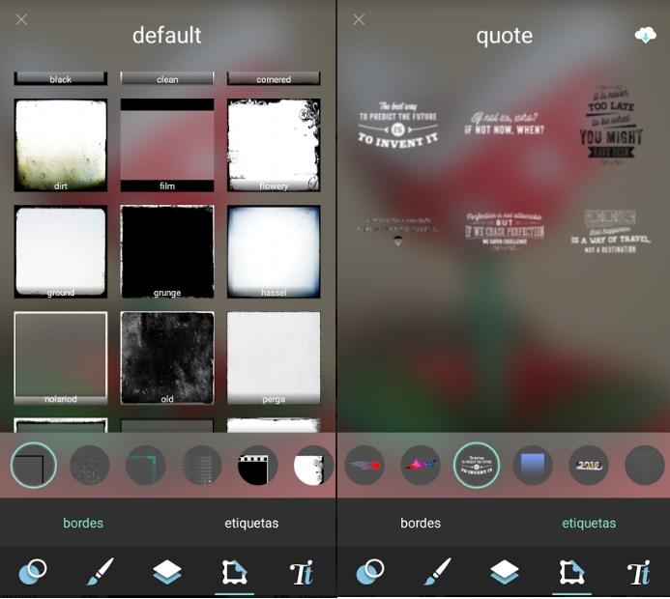Image resolution: width=670 pixels, height=599 pixels.
Task: Tap the cloud download icon
Action: [x=645, y=35]
